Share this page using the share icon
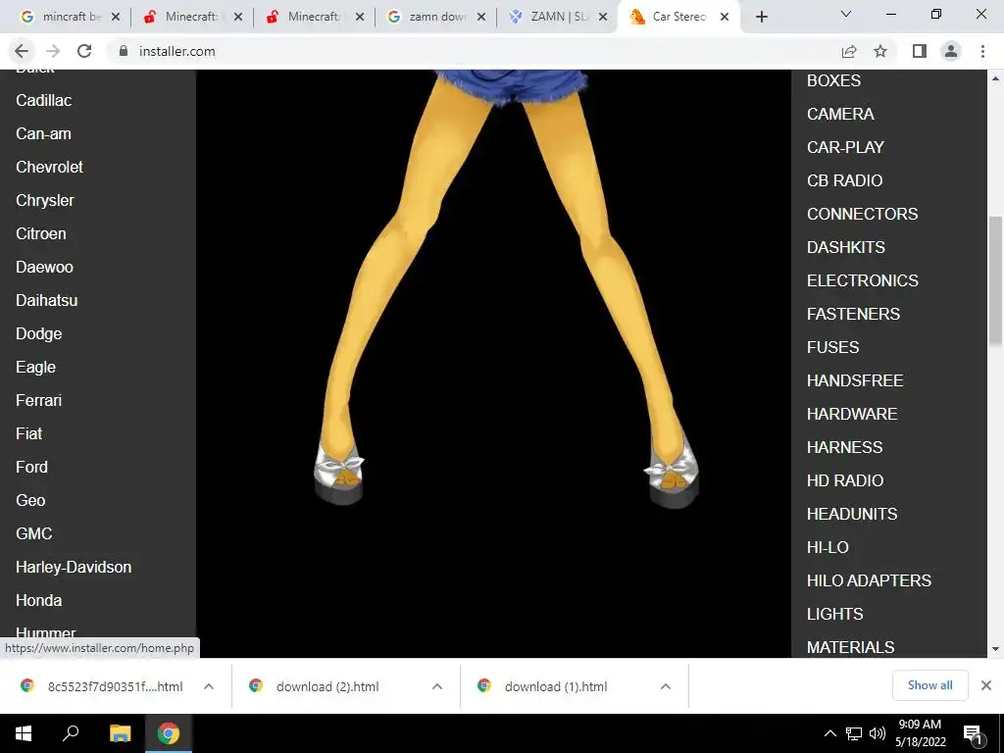 [849, 51]
